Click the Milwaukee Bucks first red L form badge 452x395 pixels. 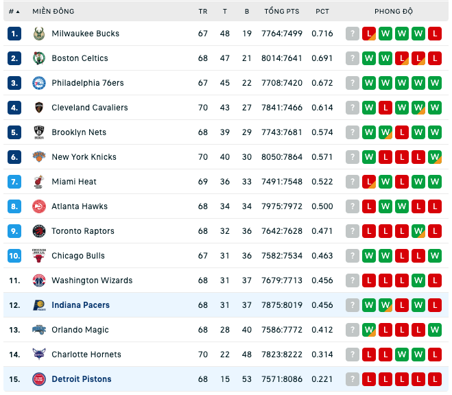(x=369, y=34)
